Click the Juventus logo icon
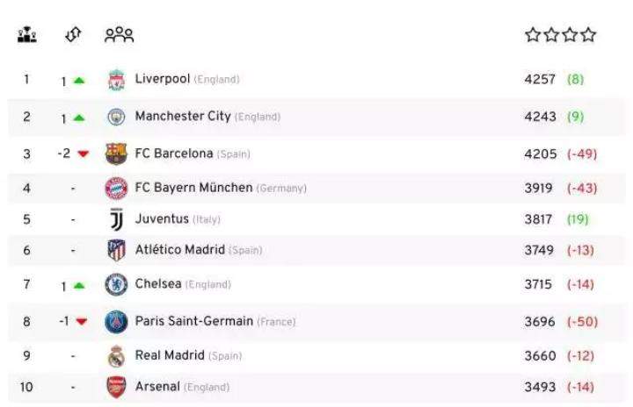 coord(116,220)
